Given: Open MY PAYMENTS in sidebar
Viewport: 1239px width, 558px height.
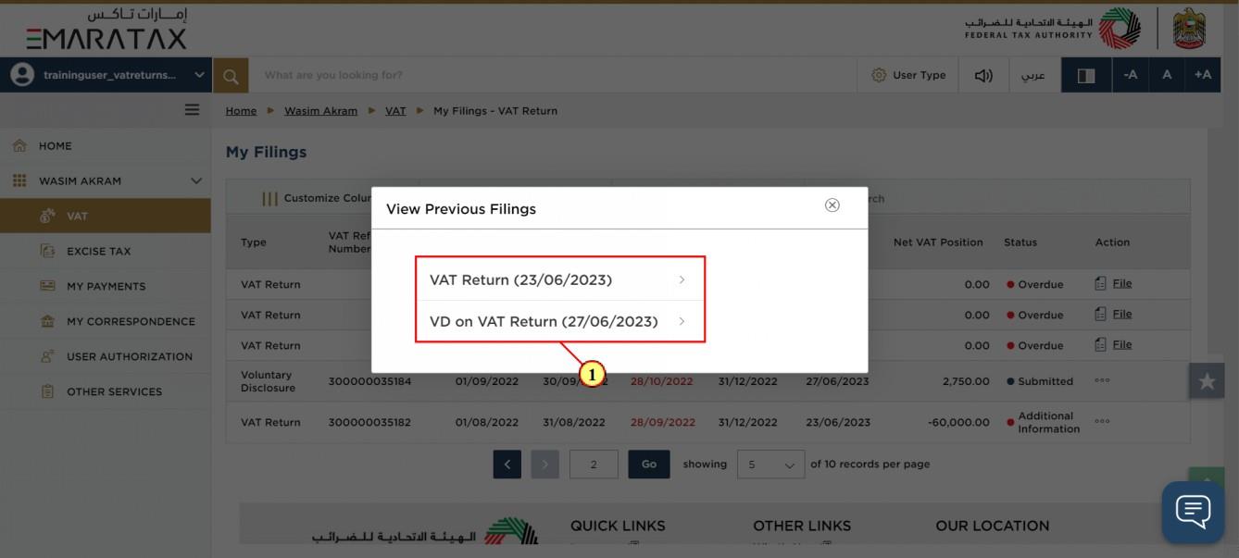Looking at the screenshot, I should coord(106,286).
